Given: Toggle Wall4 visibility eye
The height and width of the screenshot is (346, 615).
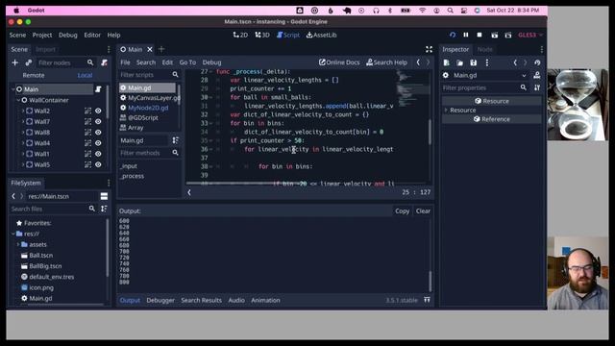Looking at the screenshot, I should coord(98,143).
